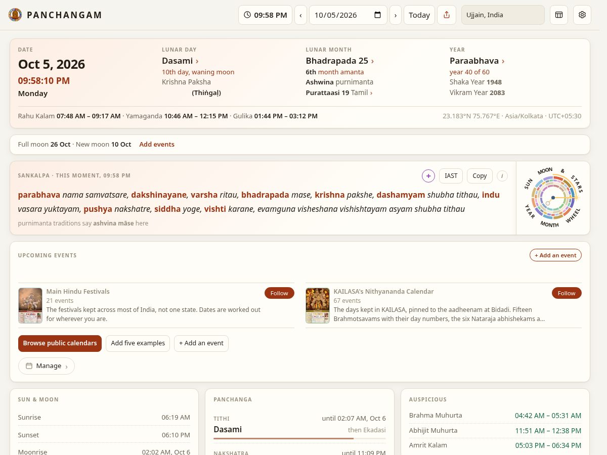
Task: Click the Ujjain, India location field
Action: [x=503, y=15]
